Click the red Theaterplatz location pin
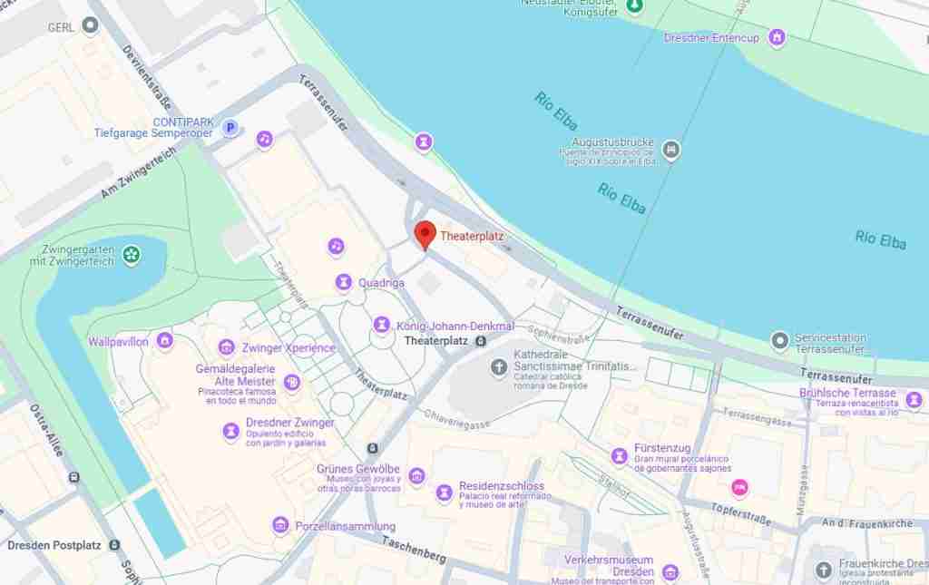Image resolution: width=929 pixels, height=585 pixels. 425,236
